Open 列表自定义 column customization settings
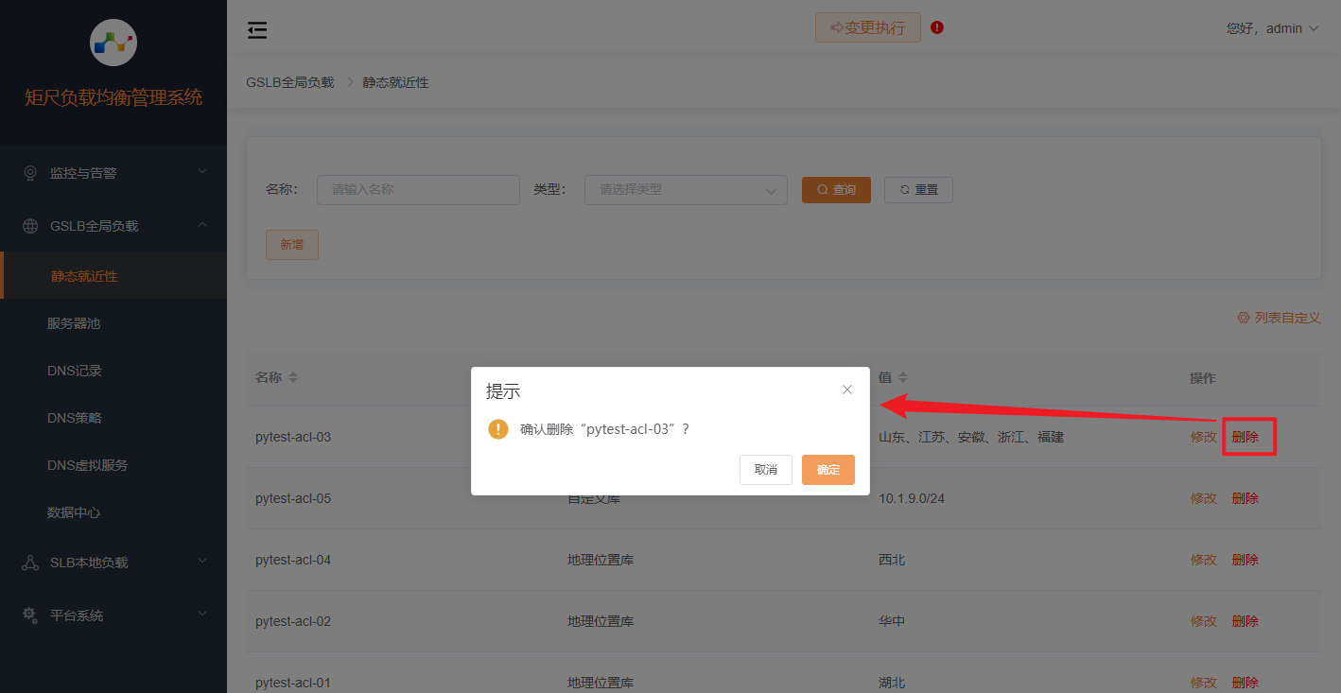 point(1279,318)
